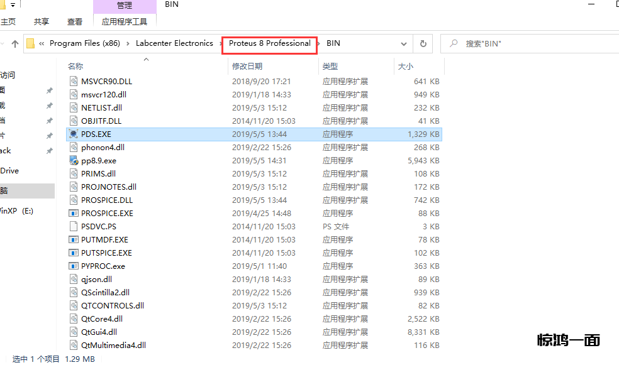Viewport: 619px width, 365px height.
Task: Sort files by 大小 column header
Action: [405, 66]
